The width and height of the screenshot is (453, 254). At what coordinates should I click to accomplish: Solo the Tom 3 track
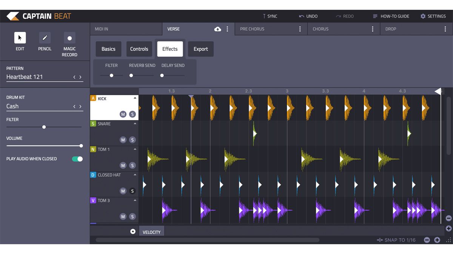(132, 217)
